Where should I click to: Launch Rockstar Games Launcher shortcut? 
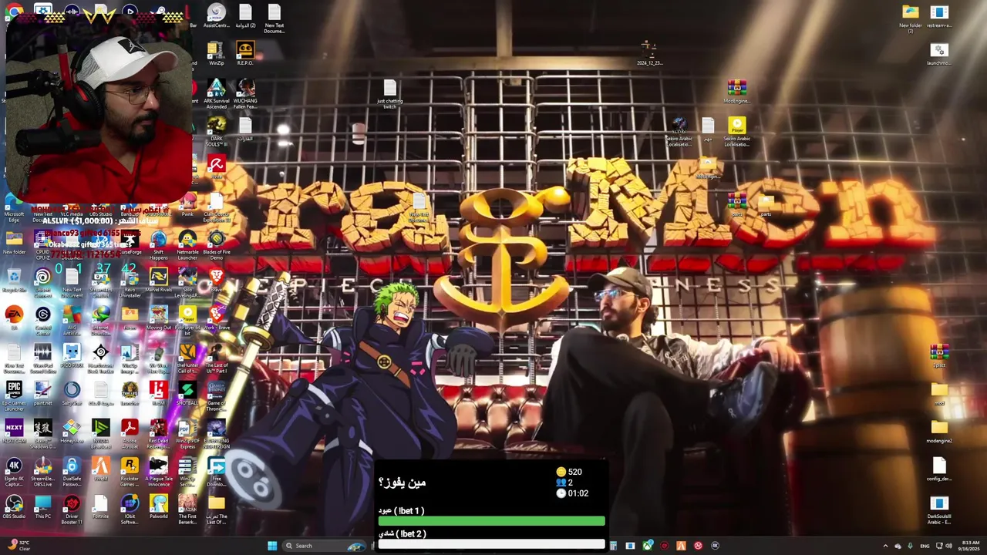(130, 472)
